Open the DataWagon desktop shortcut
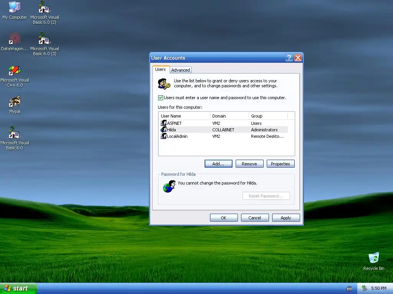Screen dimensions: 393x294 pos(14,42)
